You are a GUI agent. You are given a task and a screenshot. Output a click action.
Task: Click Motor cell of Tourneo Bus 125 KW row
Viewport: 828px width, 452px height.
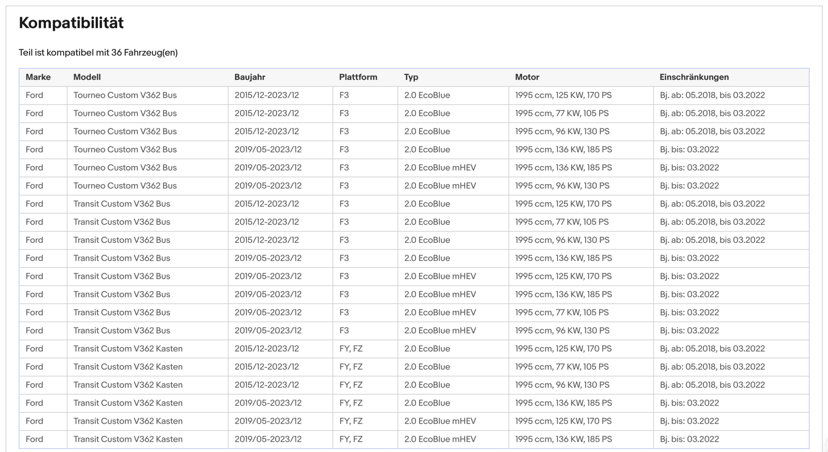point(581,95)
